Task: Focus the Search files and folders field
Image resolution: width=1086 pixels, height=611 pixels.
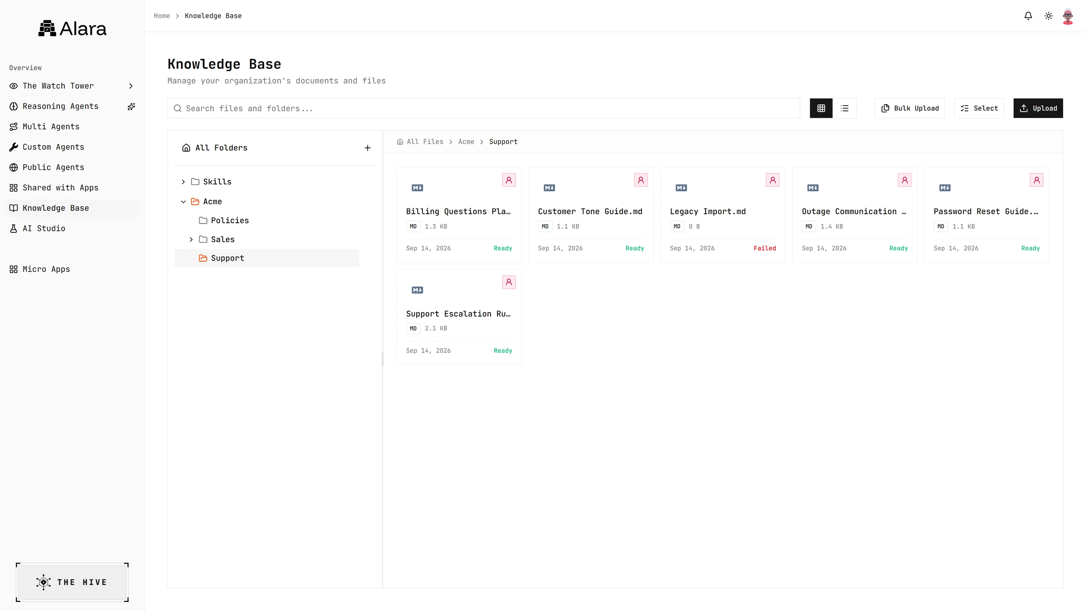Action: pyautogui.click(x=483, y=108)
